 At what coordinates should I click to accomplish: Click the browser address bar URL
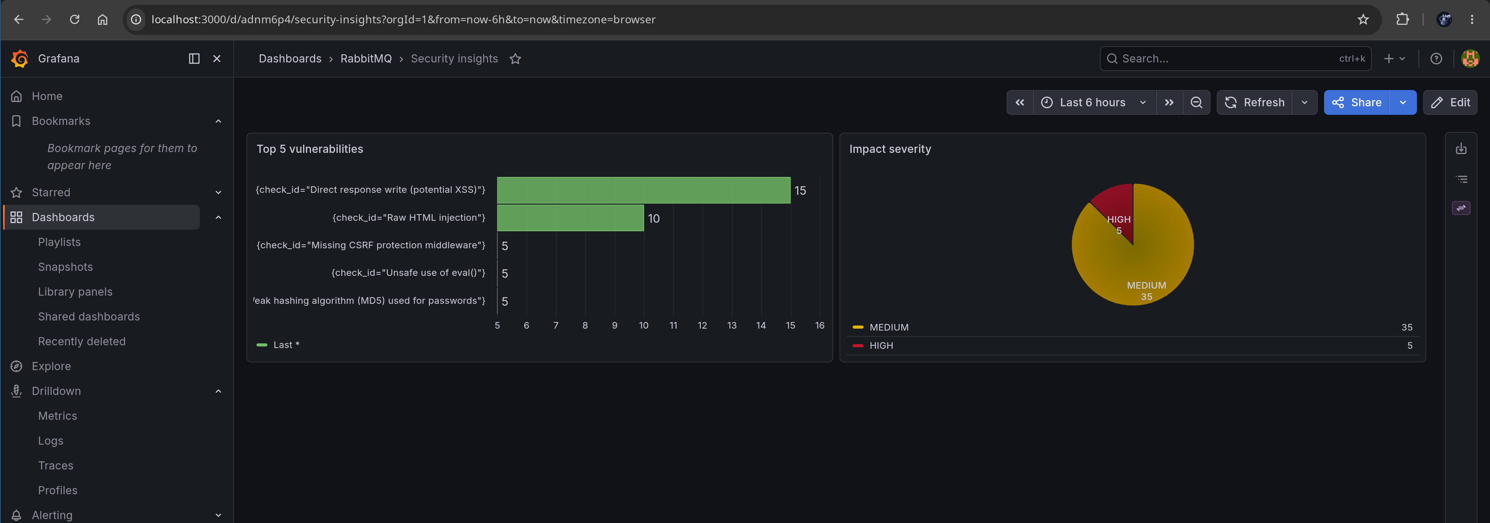[403, 19]
